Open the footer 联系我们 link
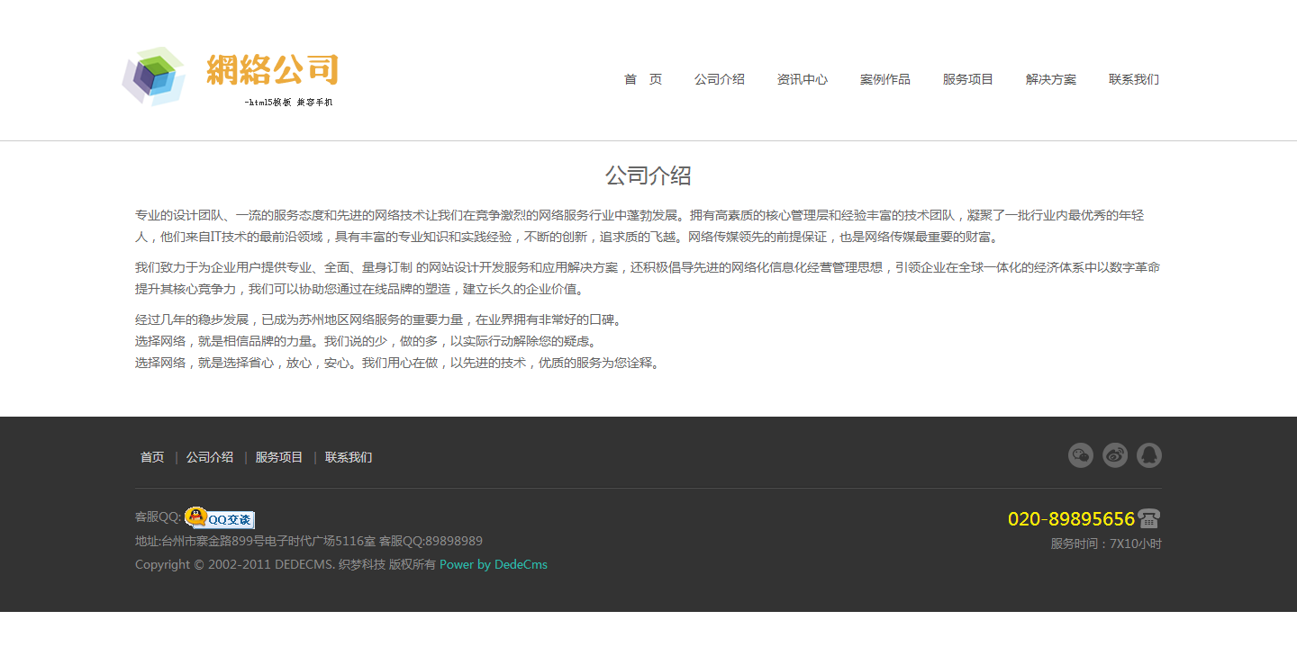The image size is (1297, 647). coord(349,457)
